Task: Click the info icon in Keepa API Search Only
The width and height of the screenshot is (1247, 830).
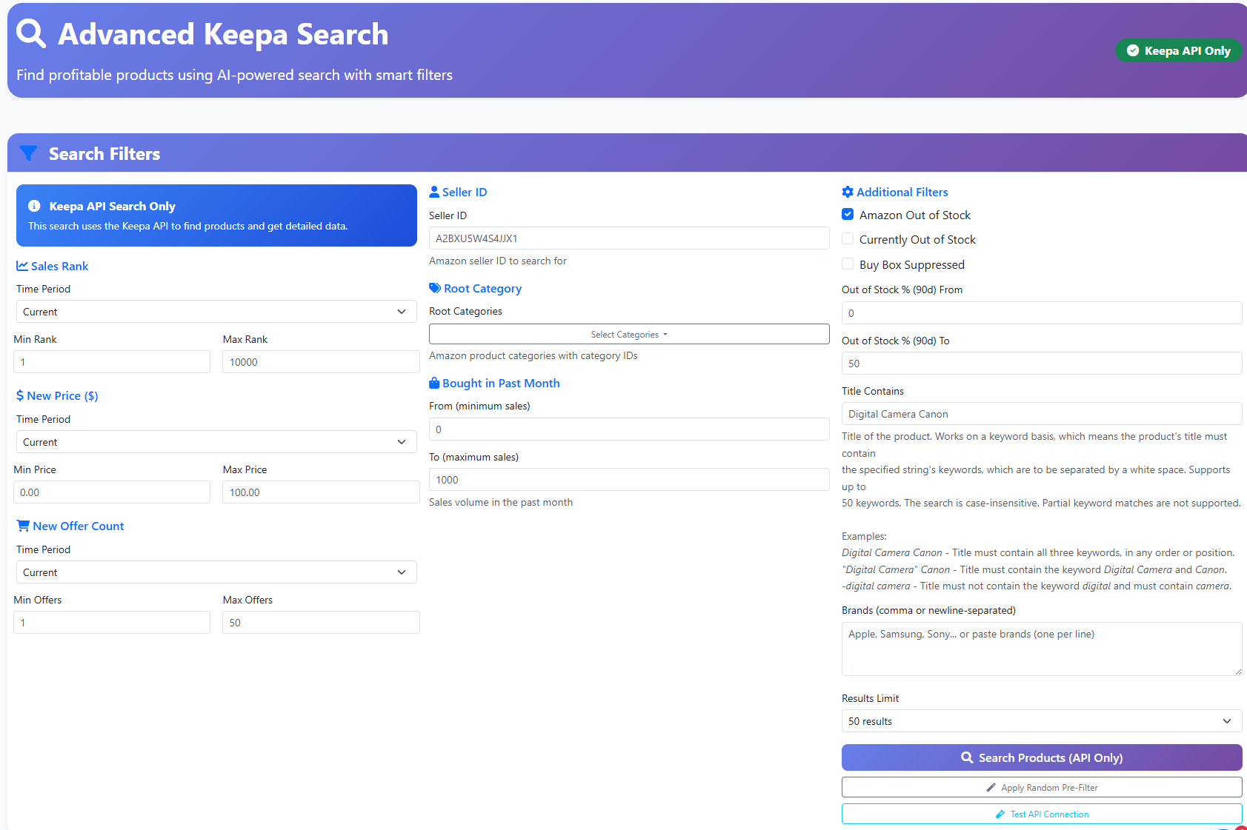Action: point(35,206)
